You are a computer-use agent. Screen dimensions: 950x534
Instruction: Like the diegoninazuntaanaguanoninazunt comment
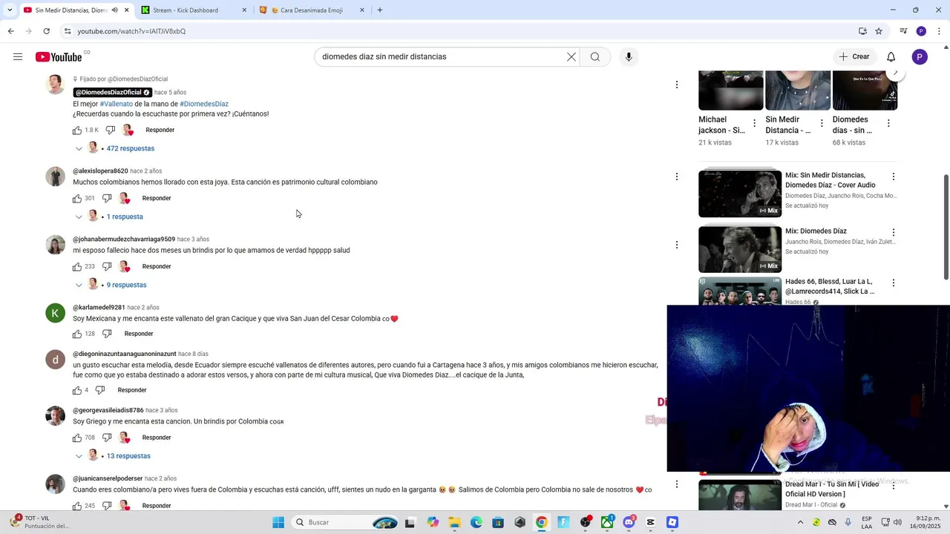(x=77, y=390)
